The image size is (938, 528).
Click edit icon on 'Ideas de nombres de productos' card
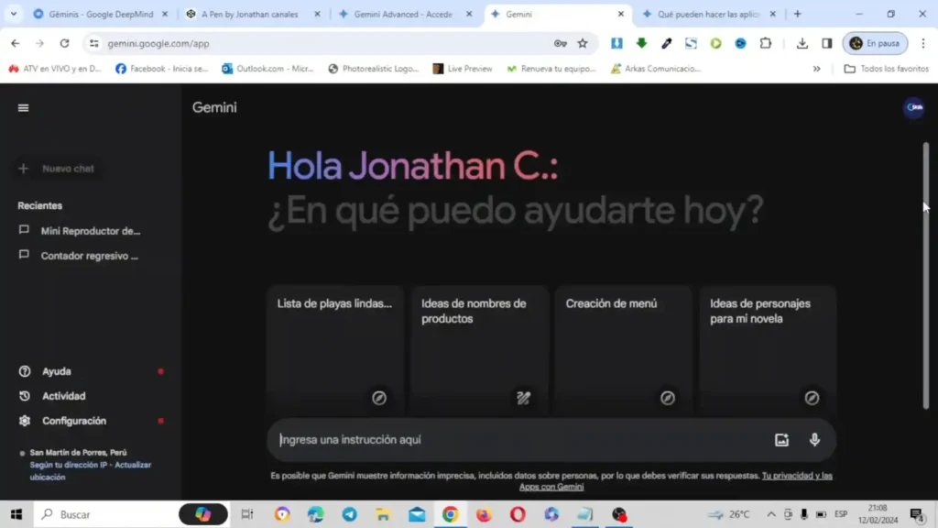tap(523, 398)
